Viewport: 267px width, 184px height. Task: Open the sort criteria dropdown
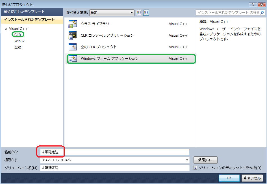tap(112, 13)
